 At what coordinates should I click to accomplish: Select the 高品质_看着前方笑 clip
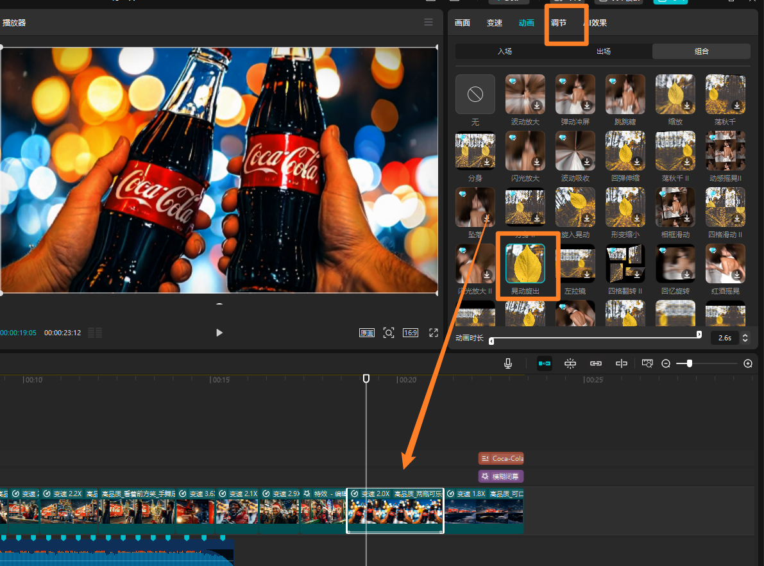click(x=137, y=510)
